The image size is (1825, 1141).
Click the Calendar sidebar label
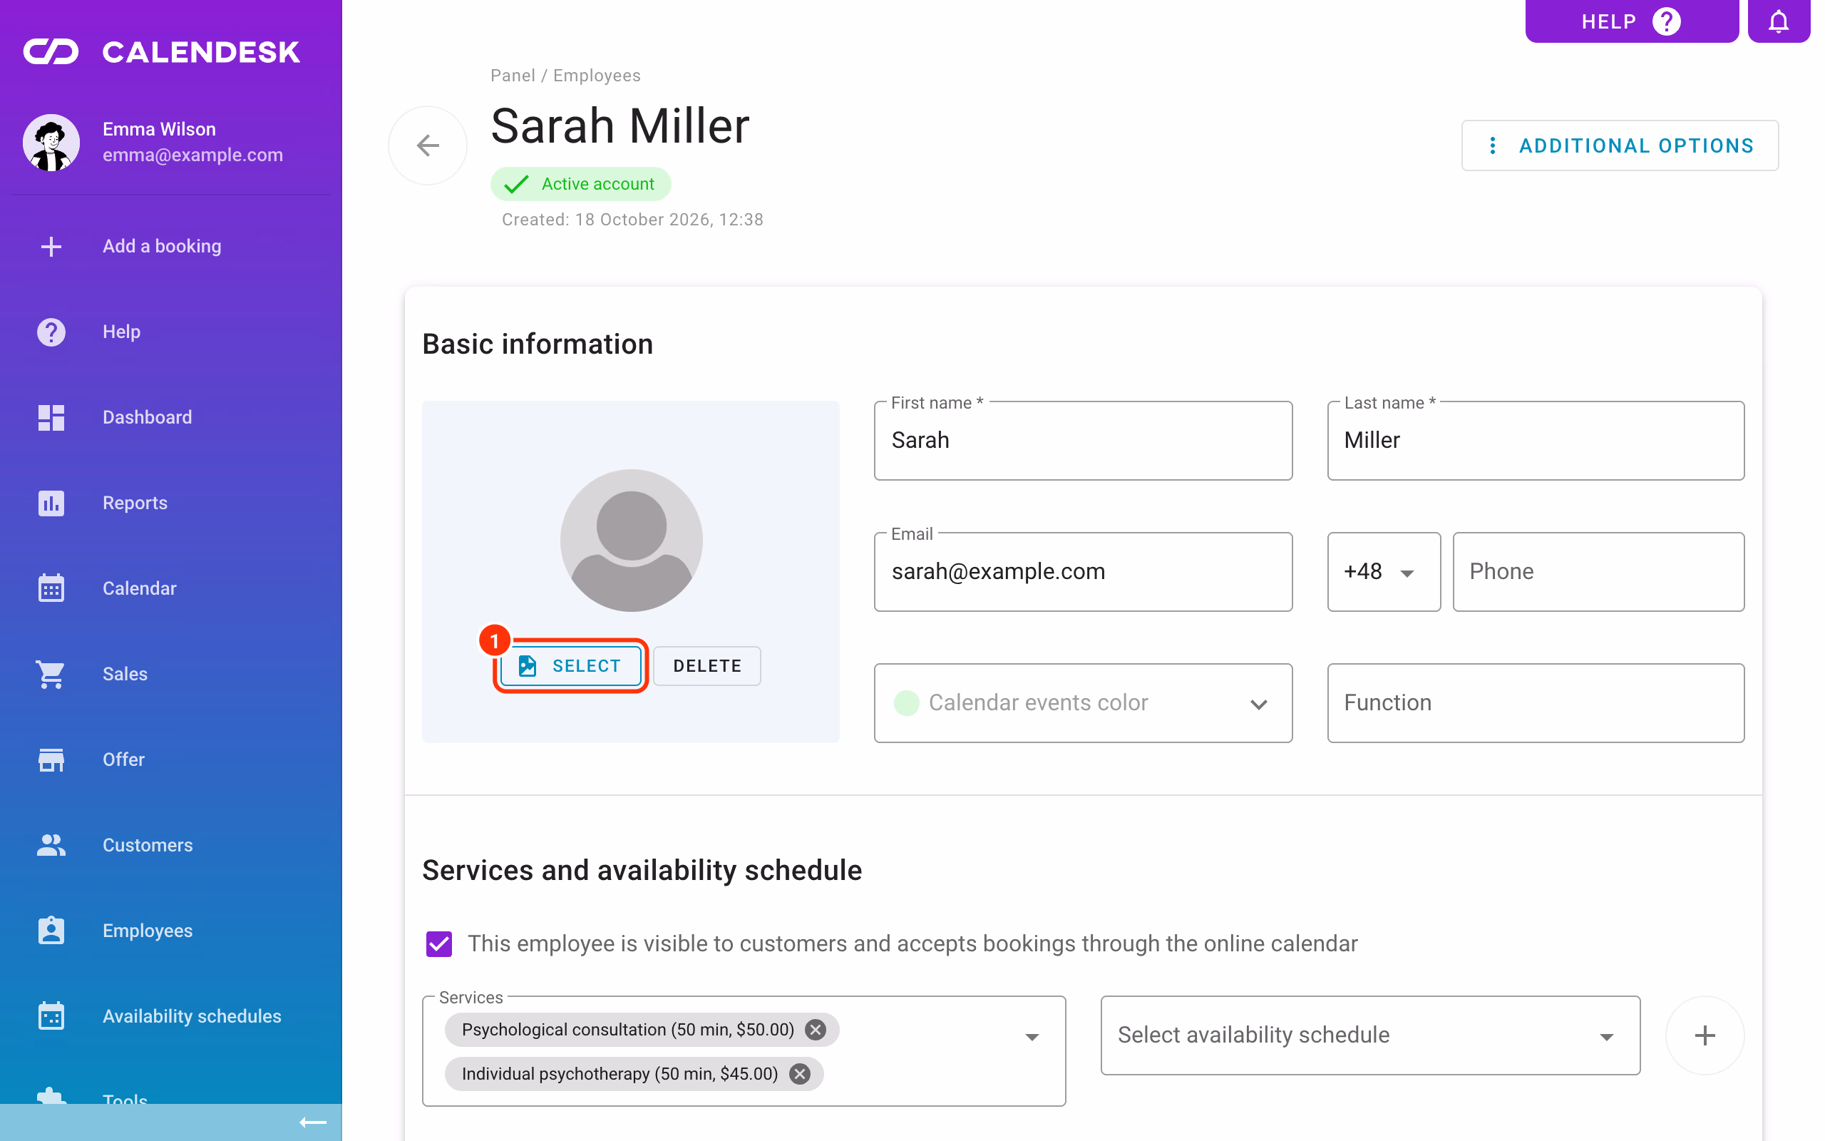140,588
